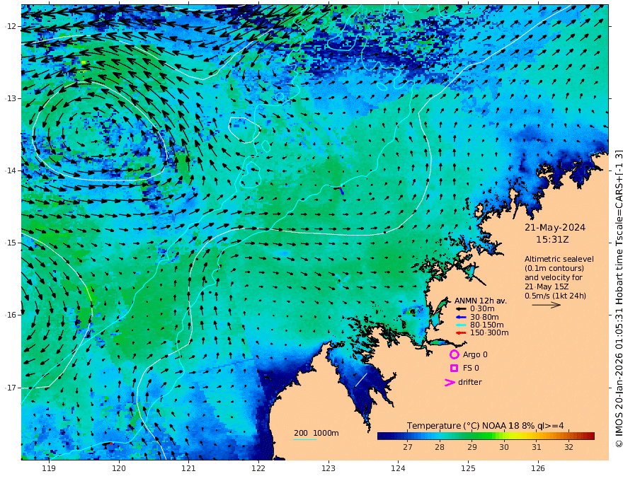Click the 30°C point on temperature colorbar
The width and height of the screenshot is (623, 481).
click(x=504, y=436)
